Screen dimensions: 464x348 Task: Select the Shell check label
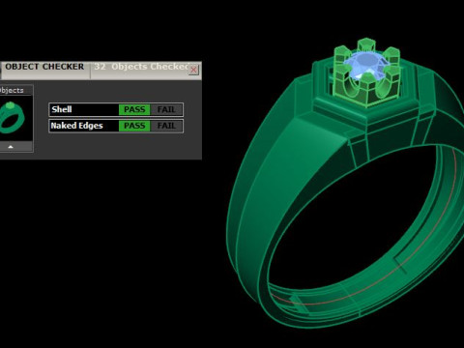pyautogui.click(x=62, y=109)
